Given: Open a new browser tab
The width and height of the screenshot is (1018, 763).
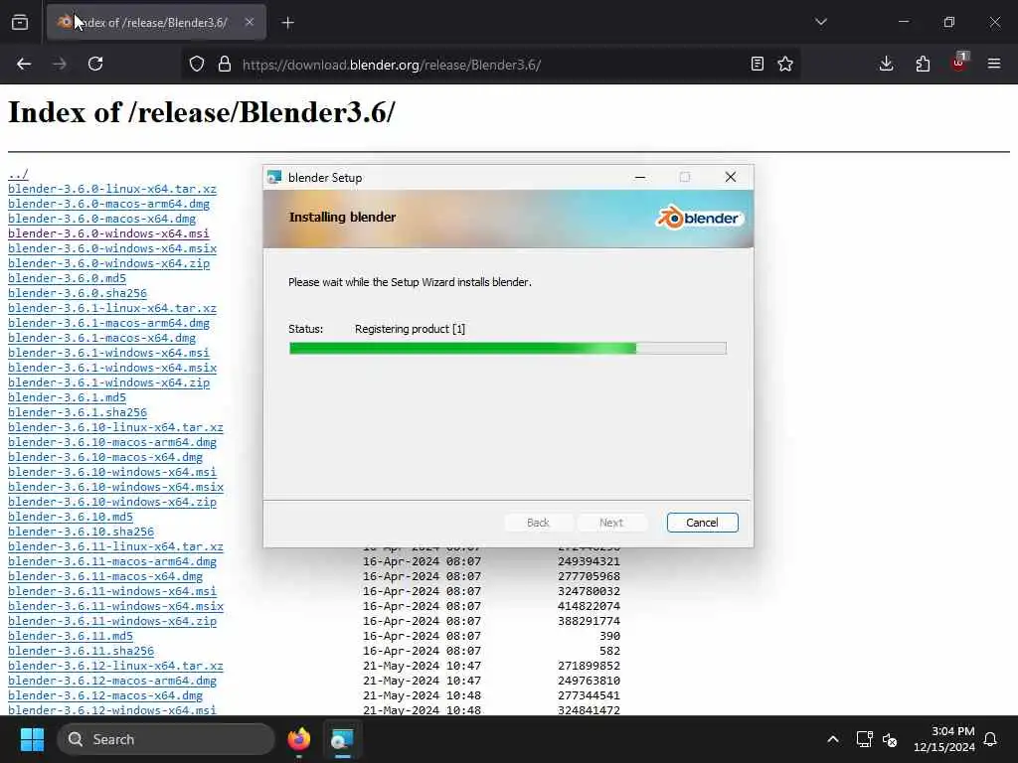Looking at the screenshot, I should point(287,23).
